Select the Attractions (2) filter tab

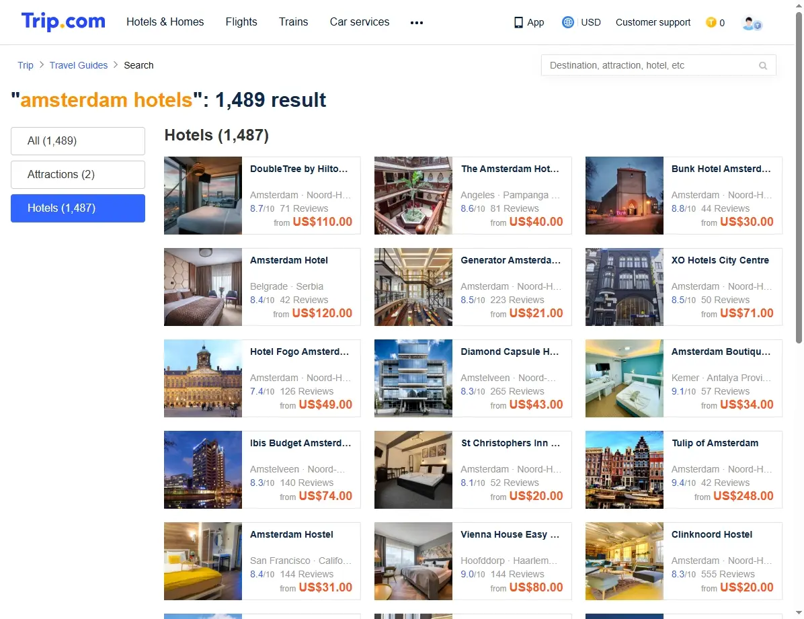(x=78, y=174)
